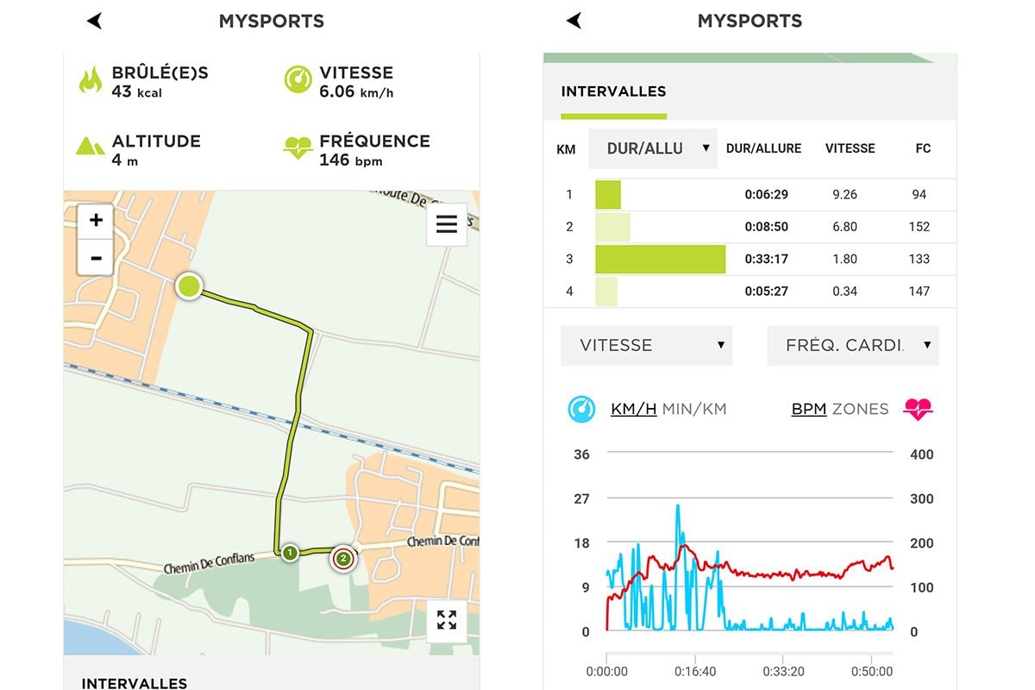Select the green route start marker

tap(188, 286)
